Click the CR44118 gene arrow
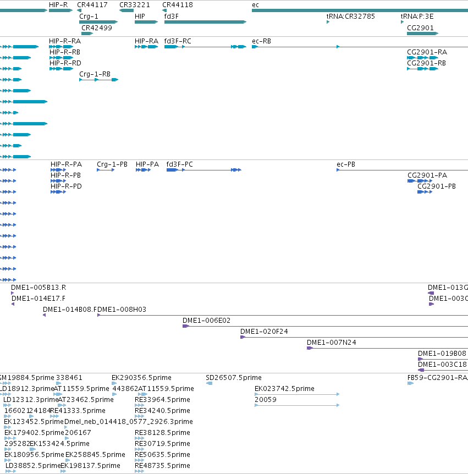 [x=164, y=10]
